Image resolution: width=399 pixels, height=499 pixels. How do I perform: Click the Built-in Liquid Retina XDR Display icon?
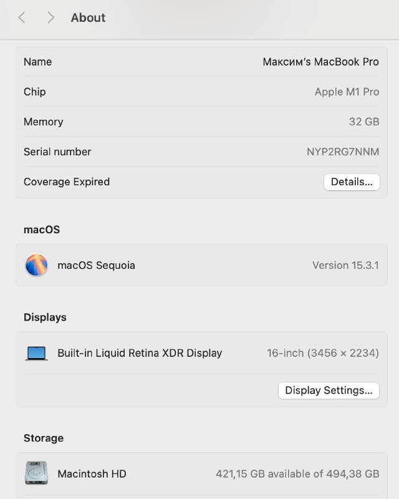37,352
